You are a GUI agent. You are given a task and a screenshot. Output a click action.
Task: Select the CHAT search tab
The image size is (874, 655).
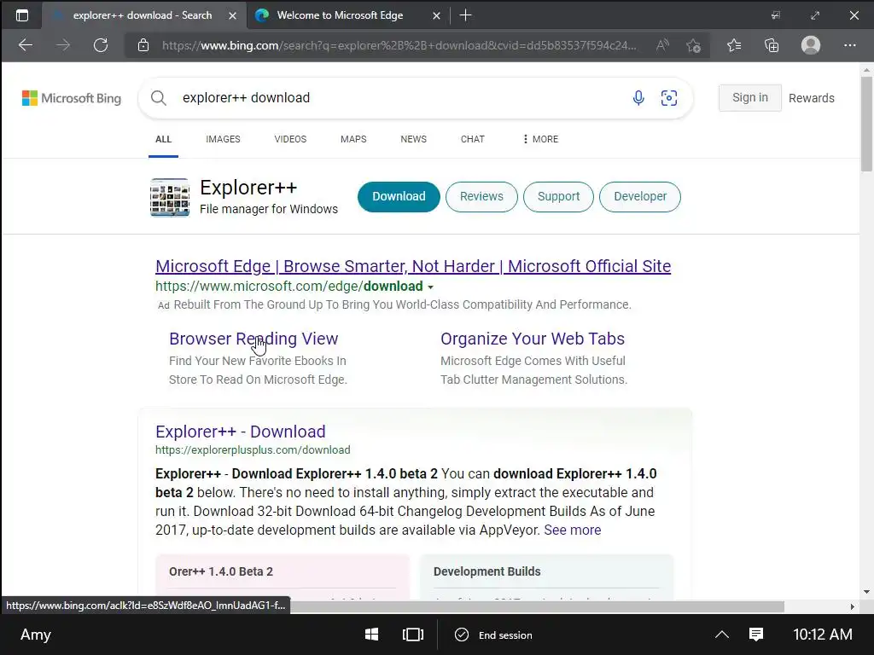(473, 139)
